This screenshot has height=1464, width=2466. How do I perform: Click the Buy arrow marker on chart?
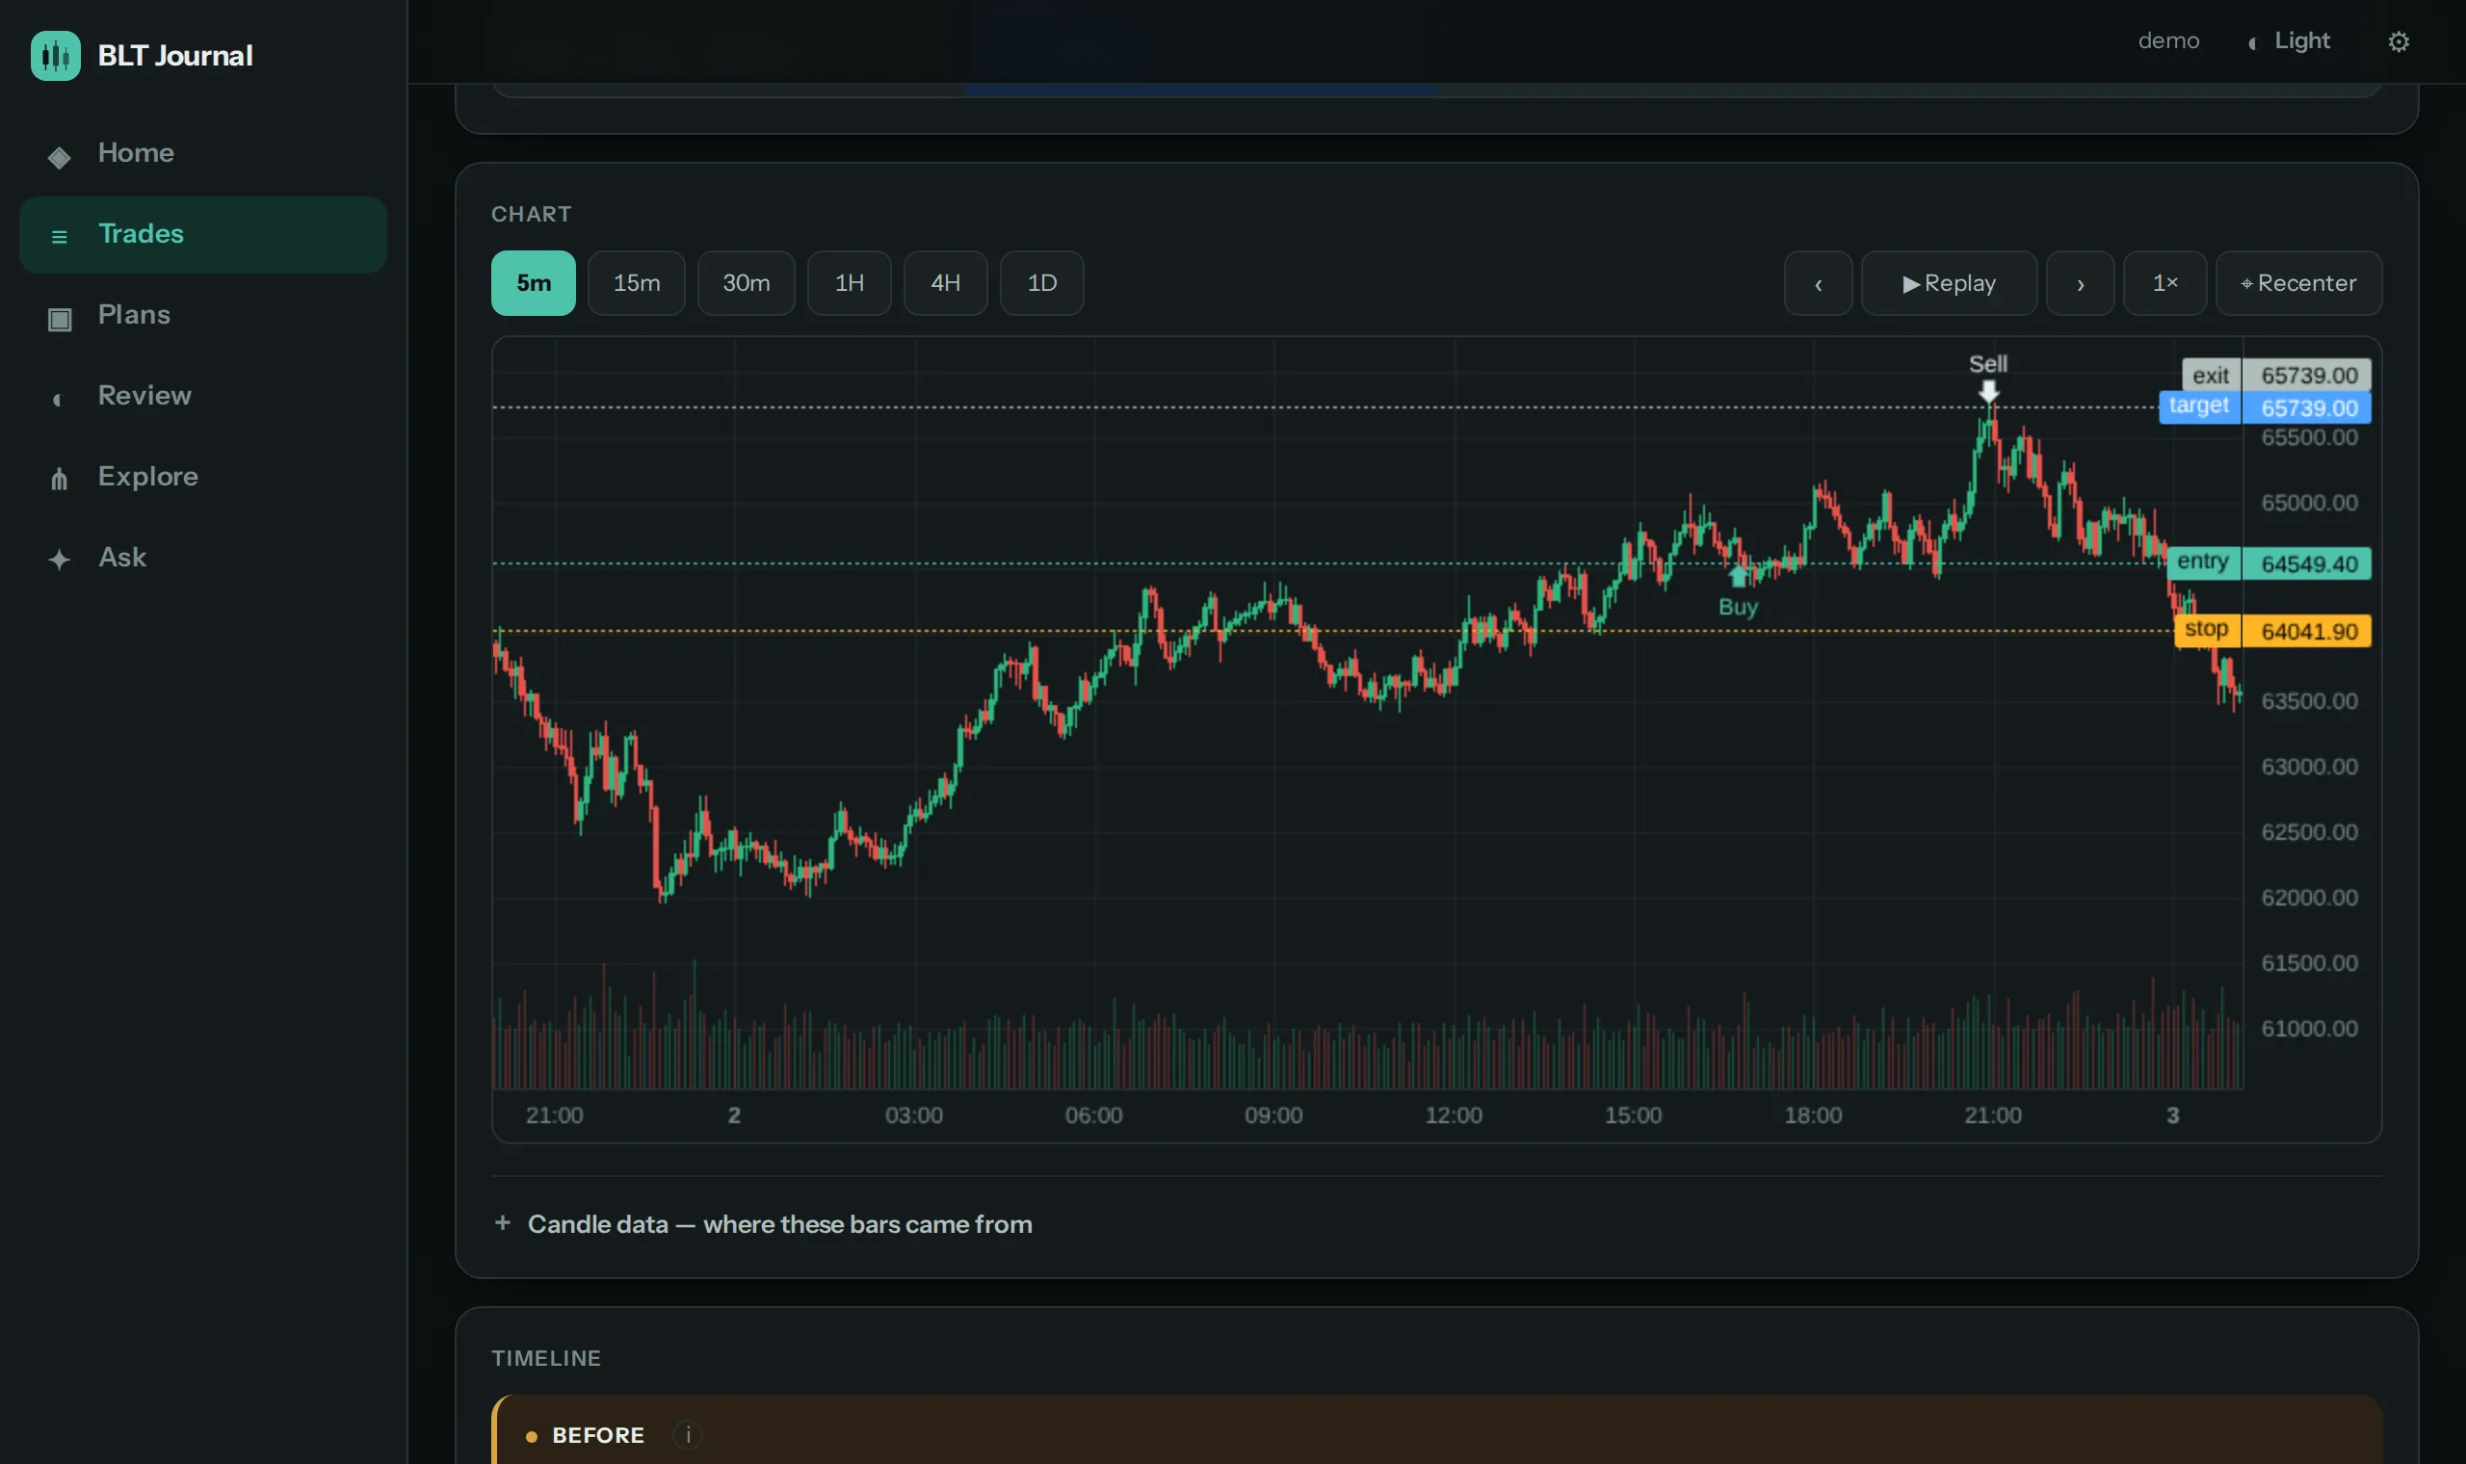point(1738,575)
